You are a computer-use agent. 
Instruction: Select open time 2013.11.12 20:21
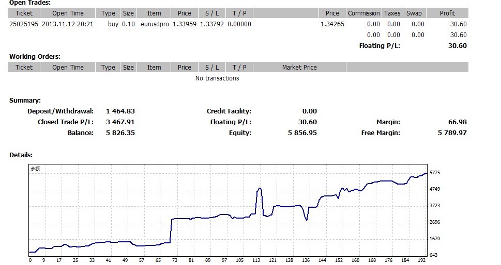(x=67, y=24)
